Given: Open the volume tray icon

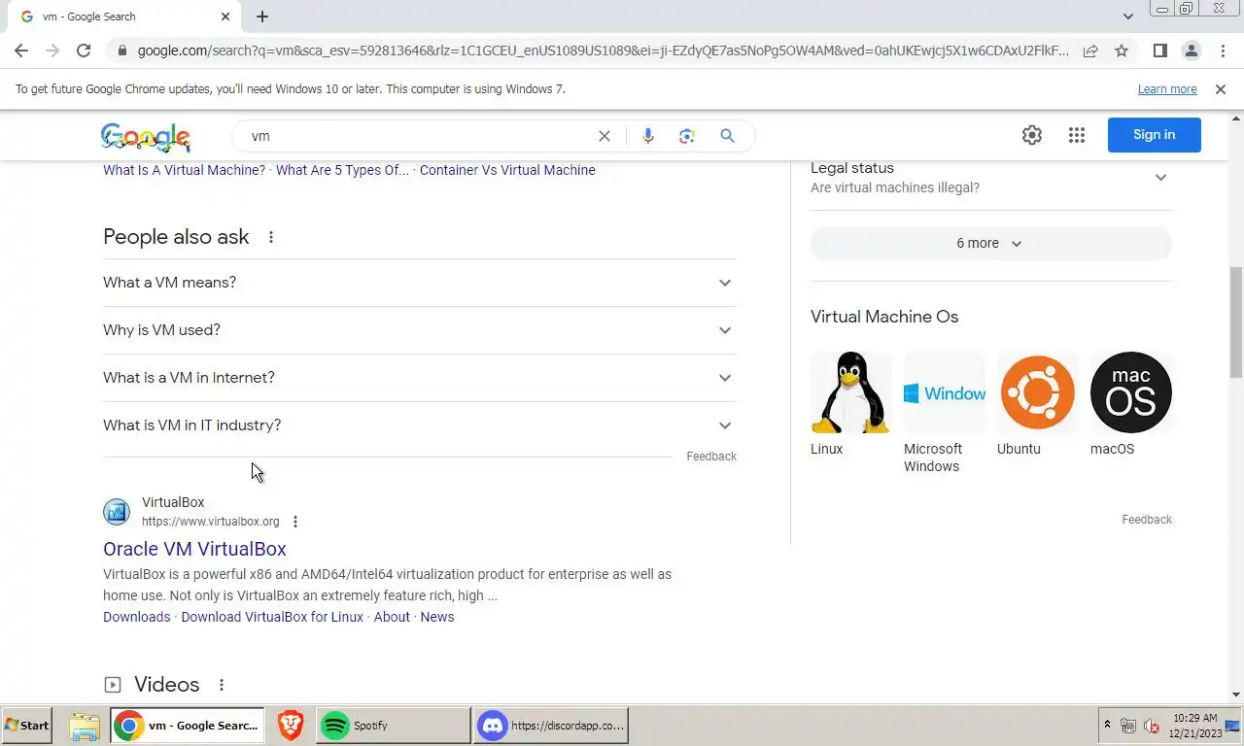Looking at the screenshot, I should point(1152,726).
